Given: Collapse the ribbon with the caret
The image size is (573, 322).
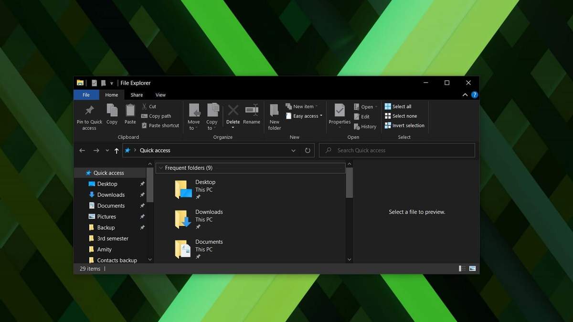Looking at the screenshot, I should point(465,95).
